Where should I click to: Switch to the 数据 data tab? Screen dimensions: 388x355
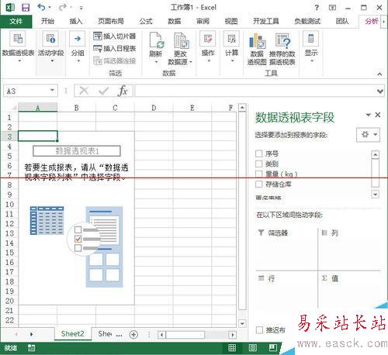tap(174, 21)
